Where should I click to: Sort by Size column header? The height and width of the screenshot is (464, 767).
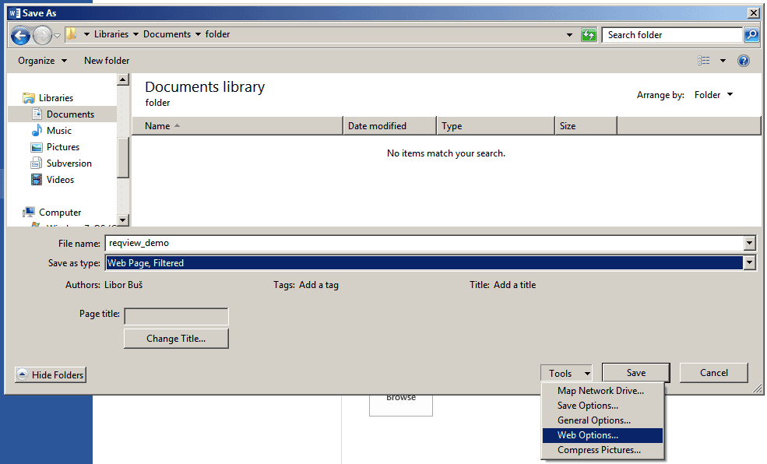[x=586, y=125]
